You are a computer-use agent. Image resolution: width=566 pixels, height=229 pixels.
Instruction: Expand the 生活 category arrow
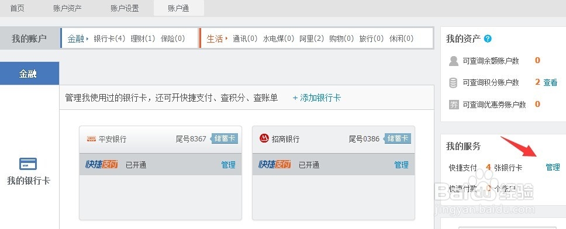coord(226,38)
